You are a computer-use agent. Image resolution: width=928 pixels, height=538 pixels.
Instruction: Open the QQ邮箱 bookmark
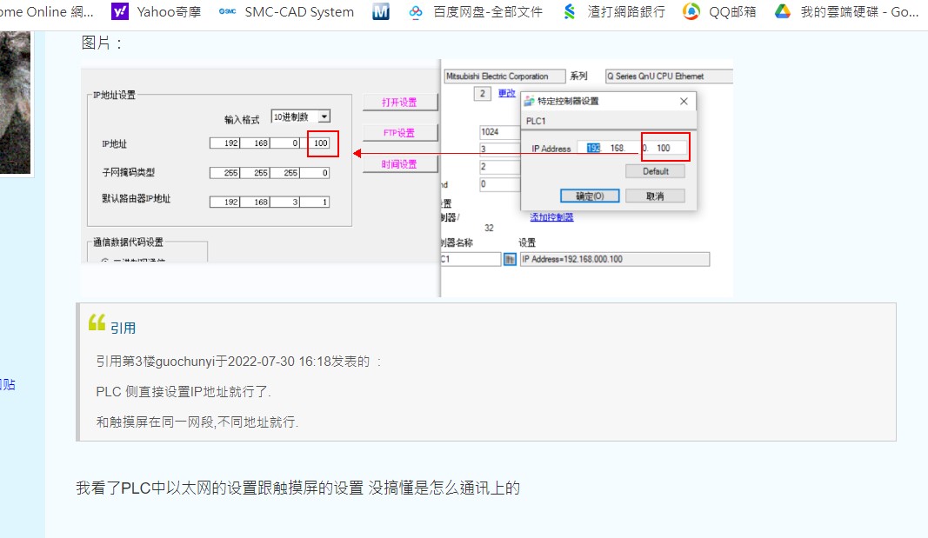pyautogui.click(x=719, y=11)
